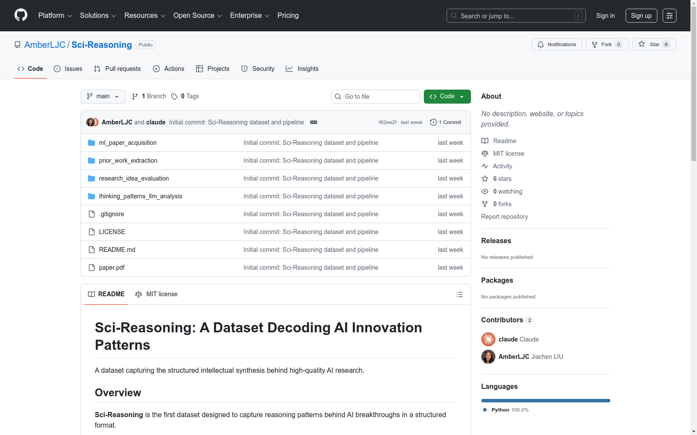Click the README.md file icon

click(x=91, y=250)
